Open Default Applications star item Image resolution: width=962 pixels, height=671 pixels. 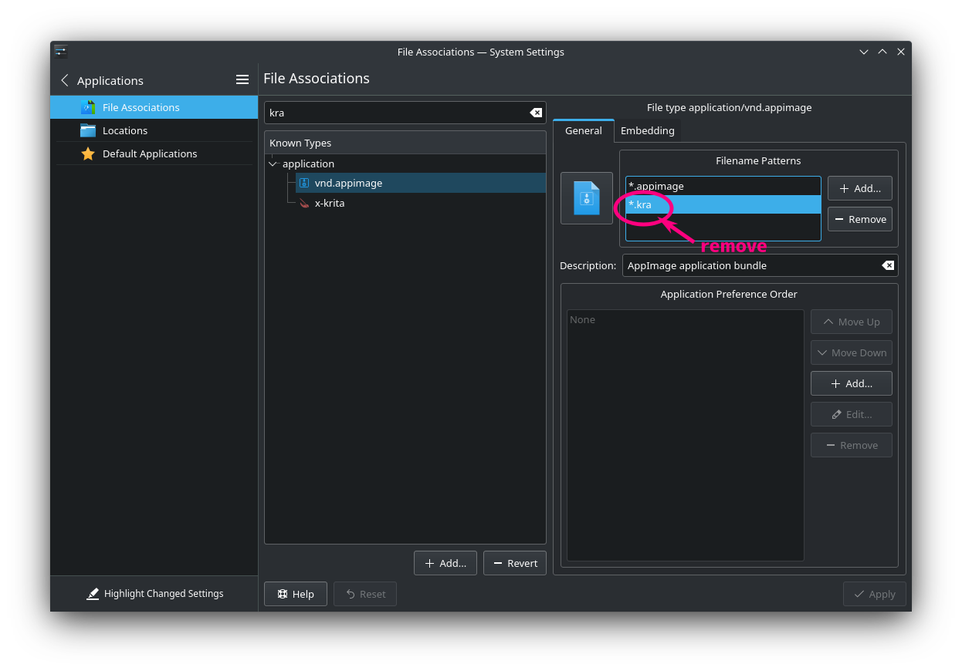(149, 153)
